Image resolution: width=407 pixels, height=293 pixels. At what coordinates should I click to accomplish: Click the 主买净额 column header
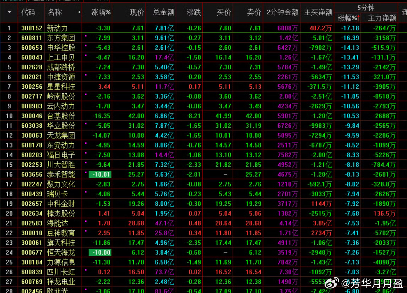coord(318,12)
